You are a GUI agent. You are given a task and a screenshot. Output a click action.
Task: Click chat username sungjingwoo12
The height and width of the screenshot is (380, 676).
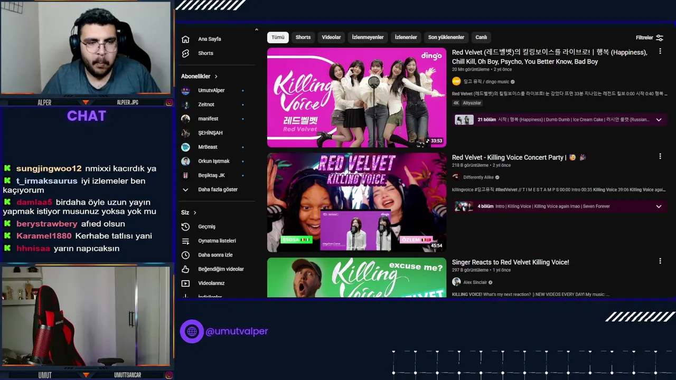49,168
